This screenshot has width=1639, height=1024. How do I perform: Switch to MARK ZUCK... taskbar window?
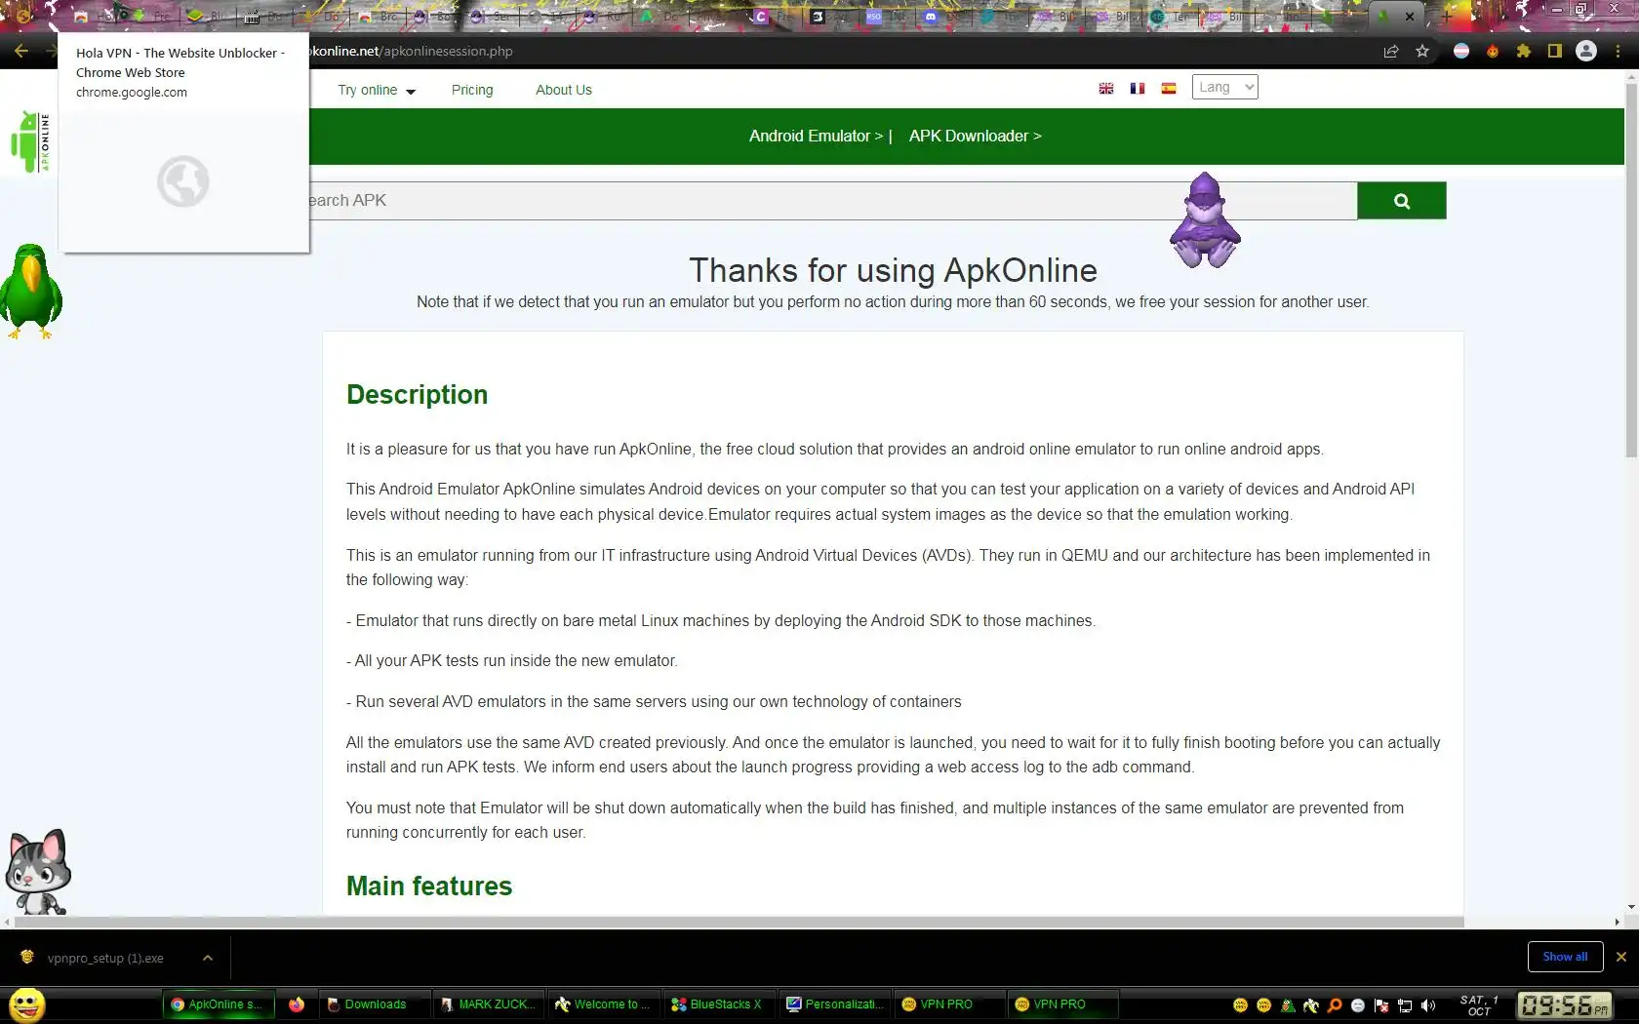point(488,1004)
